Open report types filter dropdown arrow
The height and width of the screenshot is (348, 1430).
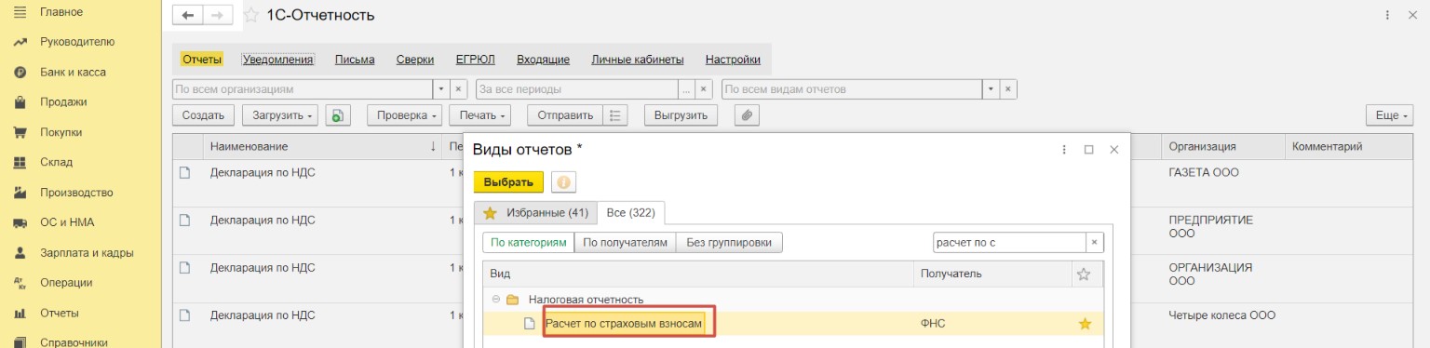coord(992,89)
